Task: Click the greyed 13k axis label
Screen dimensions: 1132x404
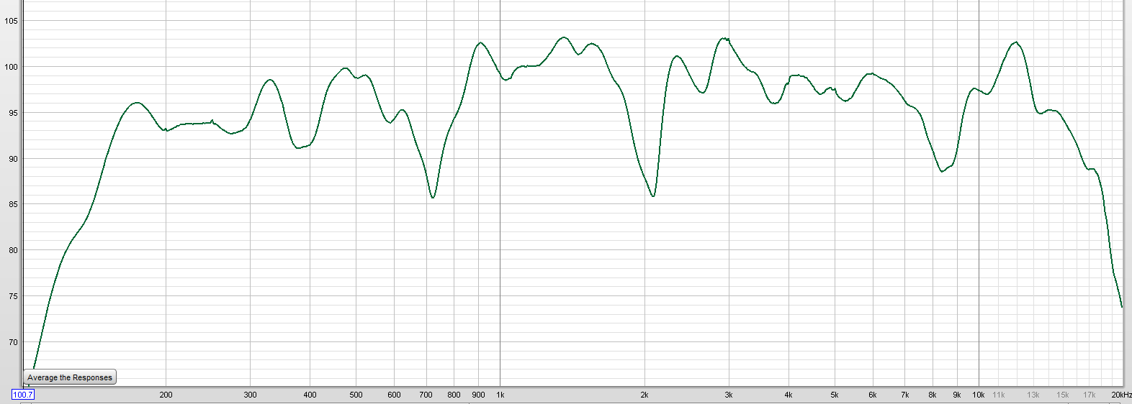Action: [1033, 395]
